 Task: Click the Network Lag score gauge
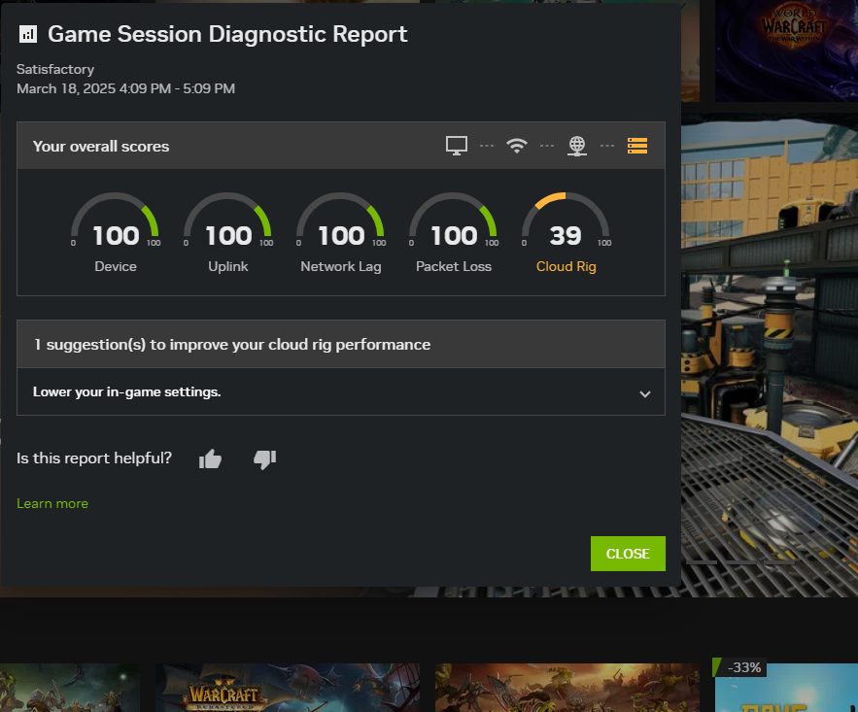tap(340, 221)
